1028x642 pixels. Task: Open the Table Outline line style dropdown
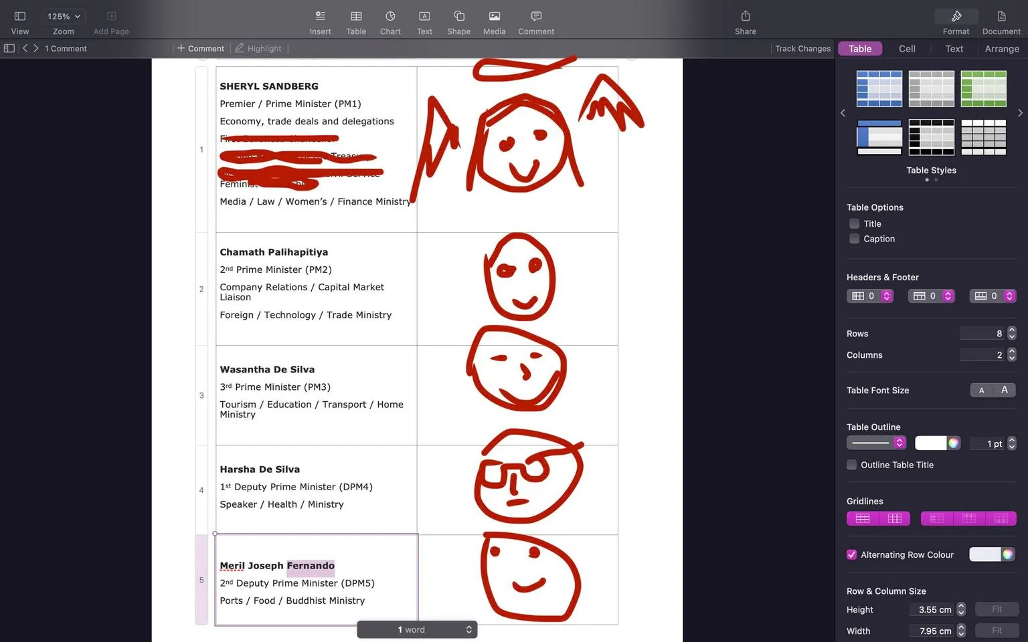click(x=876, y=443)
